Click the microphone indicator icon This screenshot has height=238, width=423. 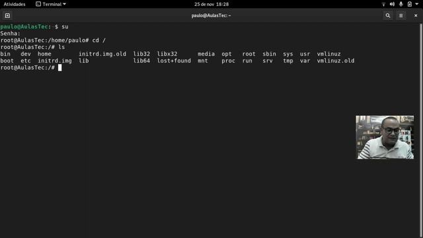pyautogui.click(x=401, y=4)
